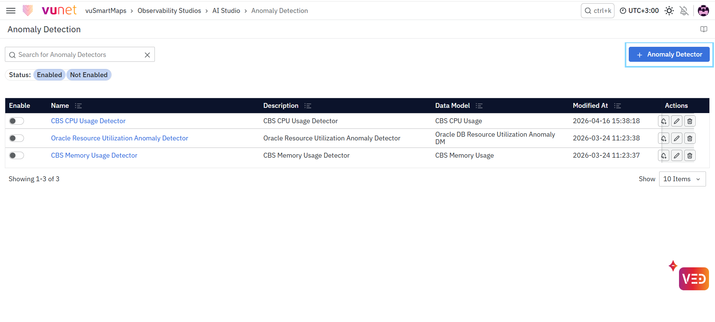Open the 10 Items page size dropdown
The image size is (715, 322).
click(682, 179)
